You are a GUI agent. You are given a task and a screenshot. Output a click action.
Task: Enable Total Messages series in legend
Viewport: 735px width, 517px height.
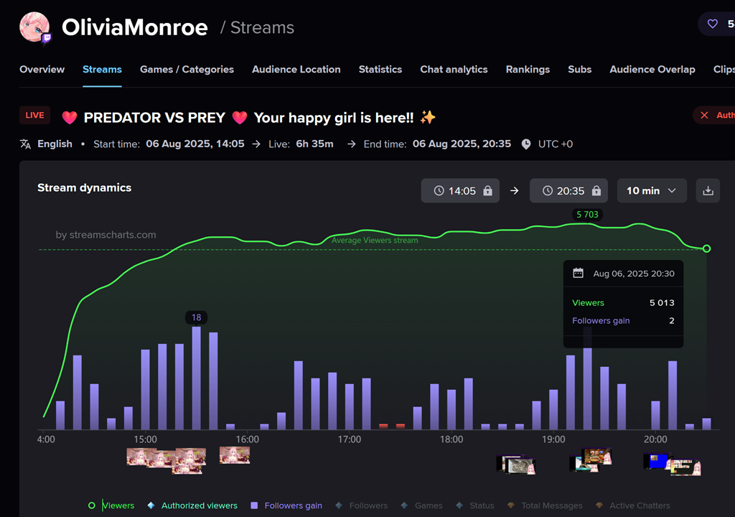tap(545, 506)
